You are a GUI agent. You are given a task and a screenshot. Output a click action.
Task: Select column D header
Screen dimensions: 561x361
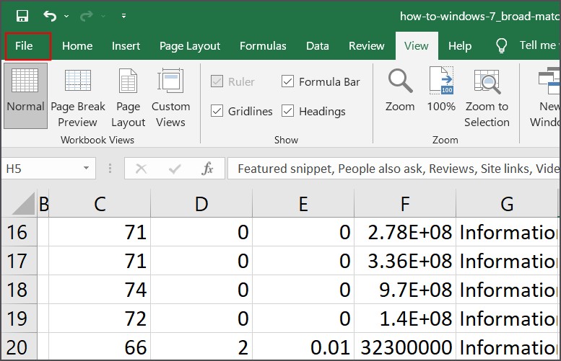click(201, 204)
